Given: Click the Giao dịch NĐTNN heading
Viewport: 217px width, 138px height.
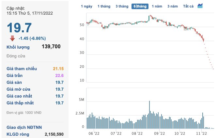Looking at the screenshot, I should tap(24, 127).
